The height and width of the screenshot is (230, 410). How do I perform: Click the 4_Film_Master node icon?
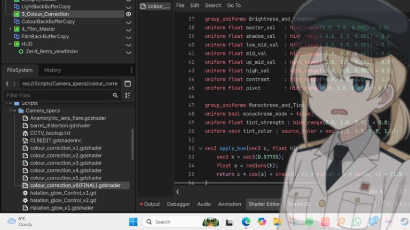pyautogui.click(x=17, y=29)
